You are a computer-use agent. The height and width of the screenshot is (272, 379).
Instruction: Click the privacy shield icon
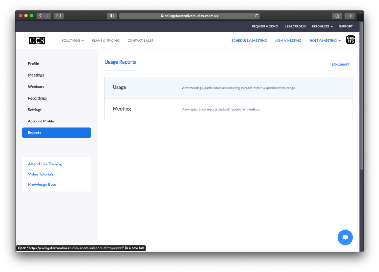tap(112, 16)
